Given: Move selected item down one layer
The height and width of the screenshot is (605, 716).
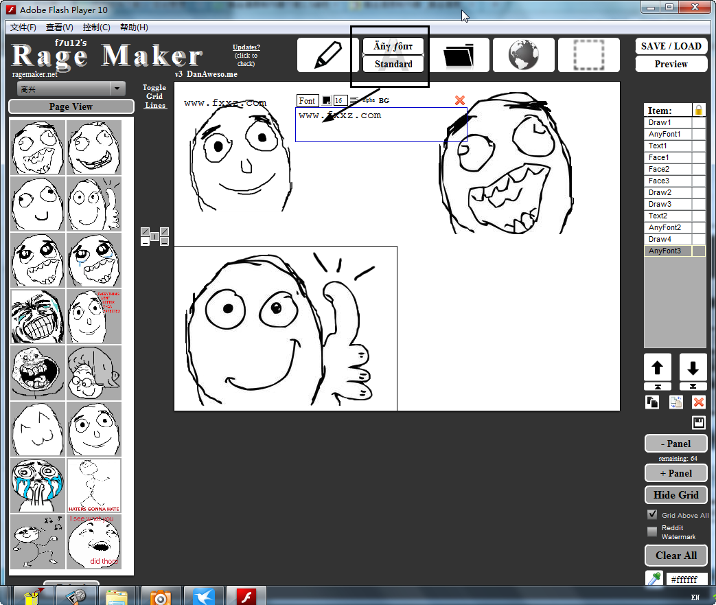Looking at the screenshot, I should coord(693,367).
